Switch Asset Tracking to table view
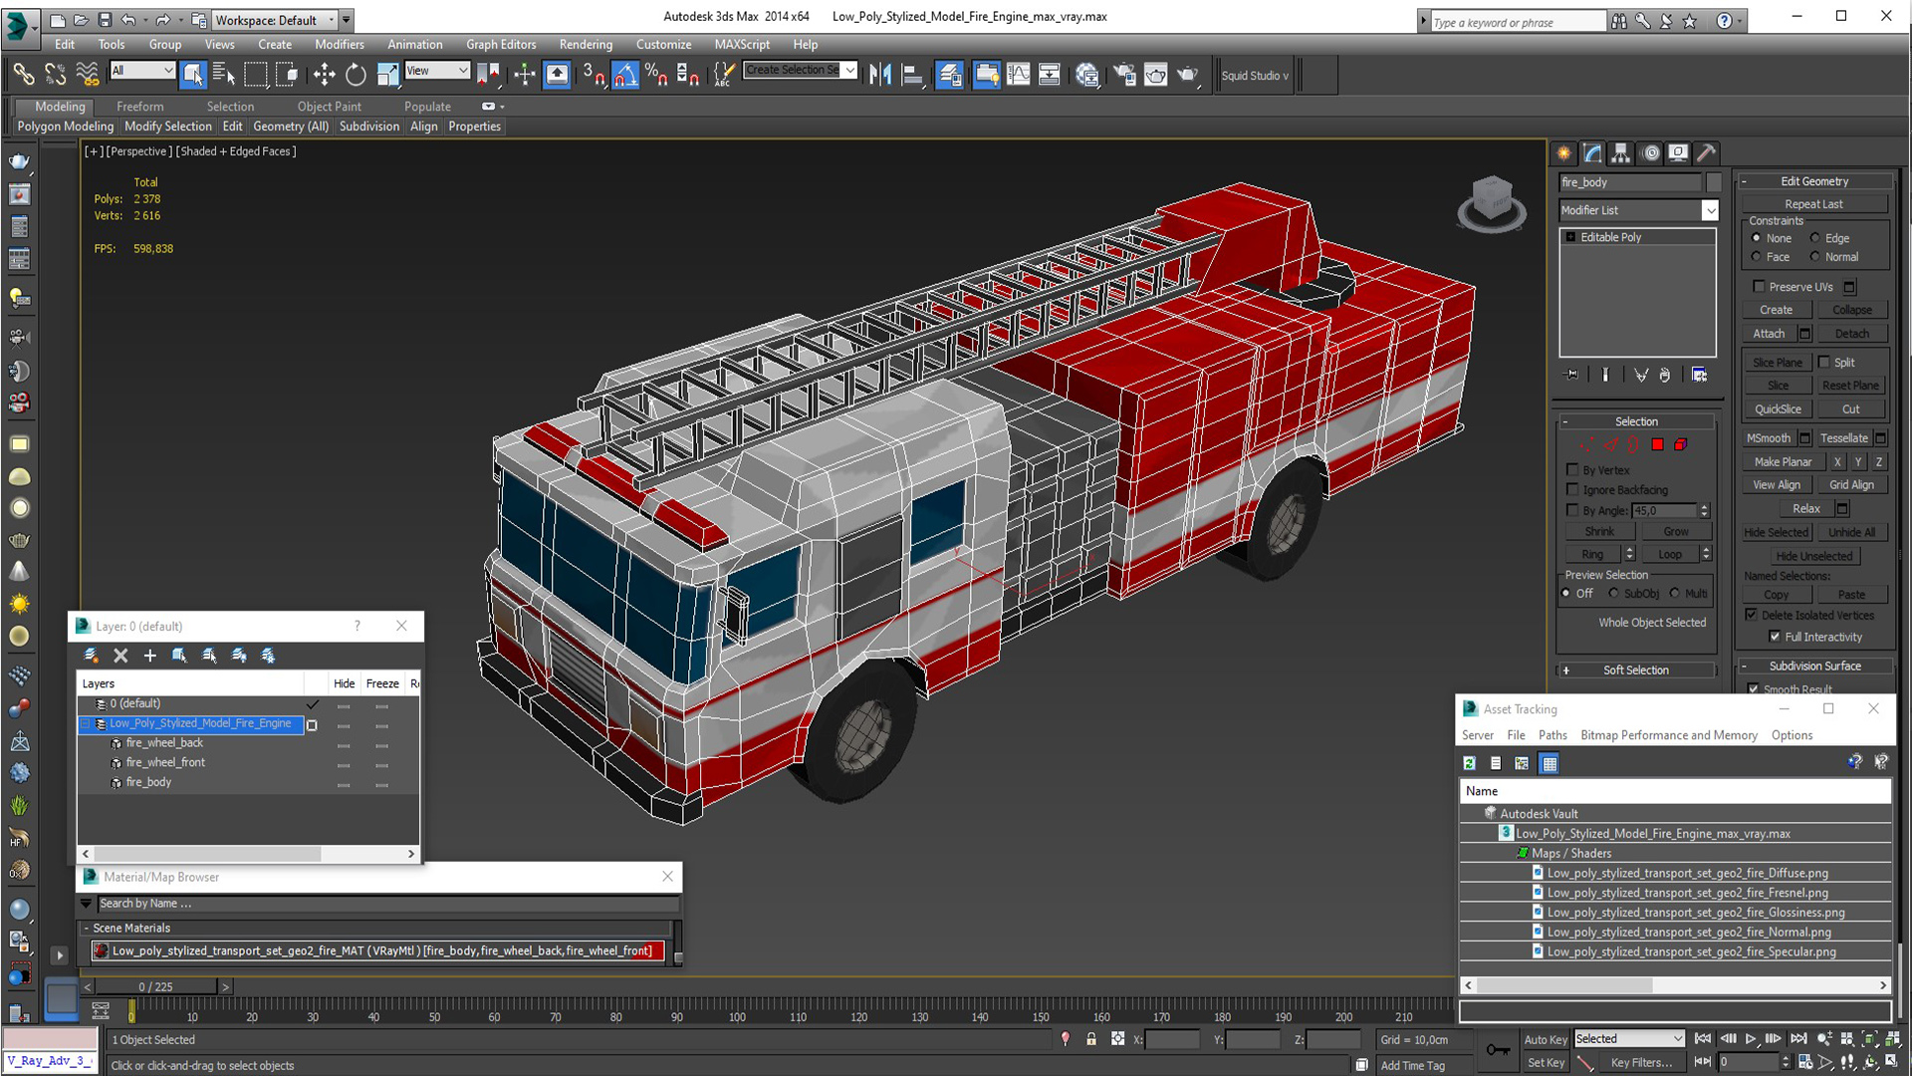Image resolution: width=1912 pixels, height=1076 pixels. [1549, 763]
